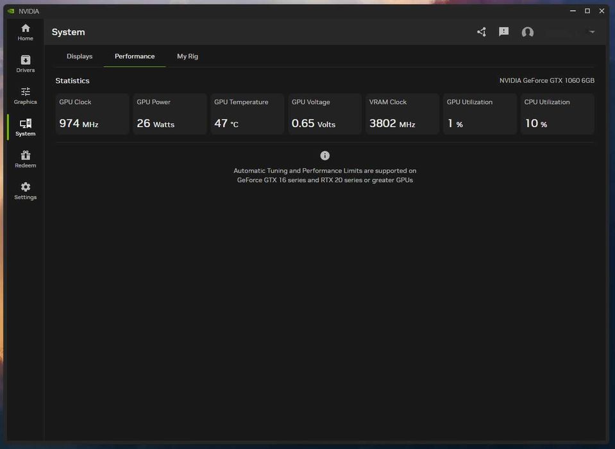Image resolution: width=615 pixels, height=449 pixels.
Task: Click the Statistics heading
Action: (x=72, y=80)
